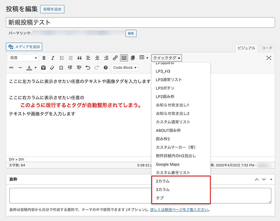Switch to the コード editor tab

click(267, 48)
